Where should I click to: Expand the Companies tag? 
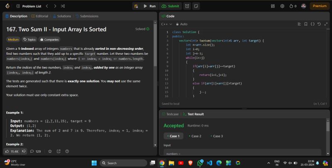coord(49,39)
